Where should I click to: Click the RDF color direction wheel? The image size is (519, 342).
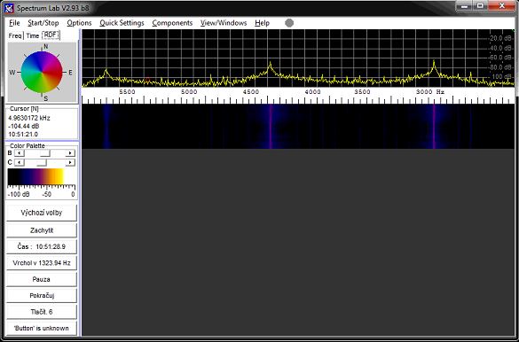tap(42, 72)
